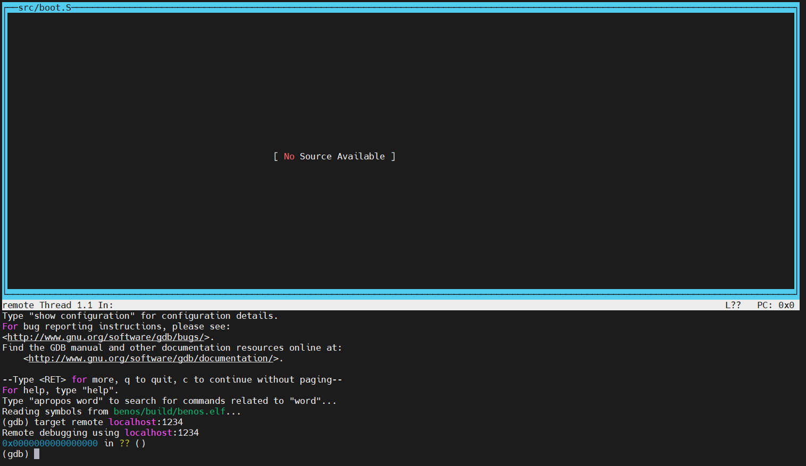Image resolution: width=806 pixels, height=466 pixels.
Task: Click the "Find the GDB manual" line
Action: pos(172,348)
